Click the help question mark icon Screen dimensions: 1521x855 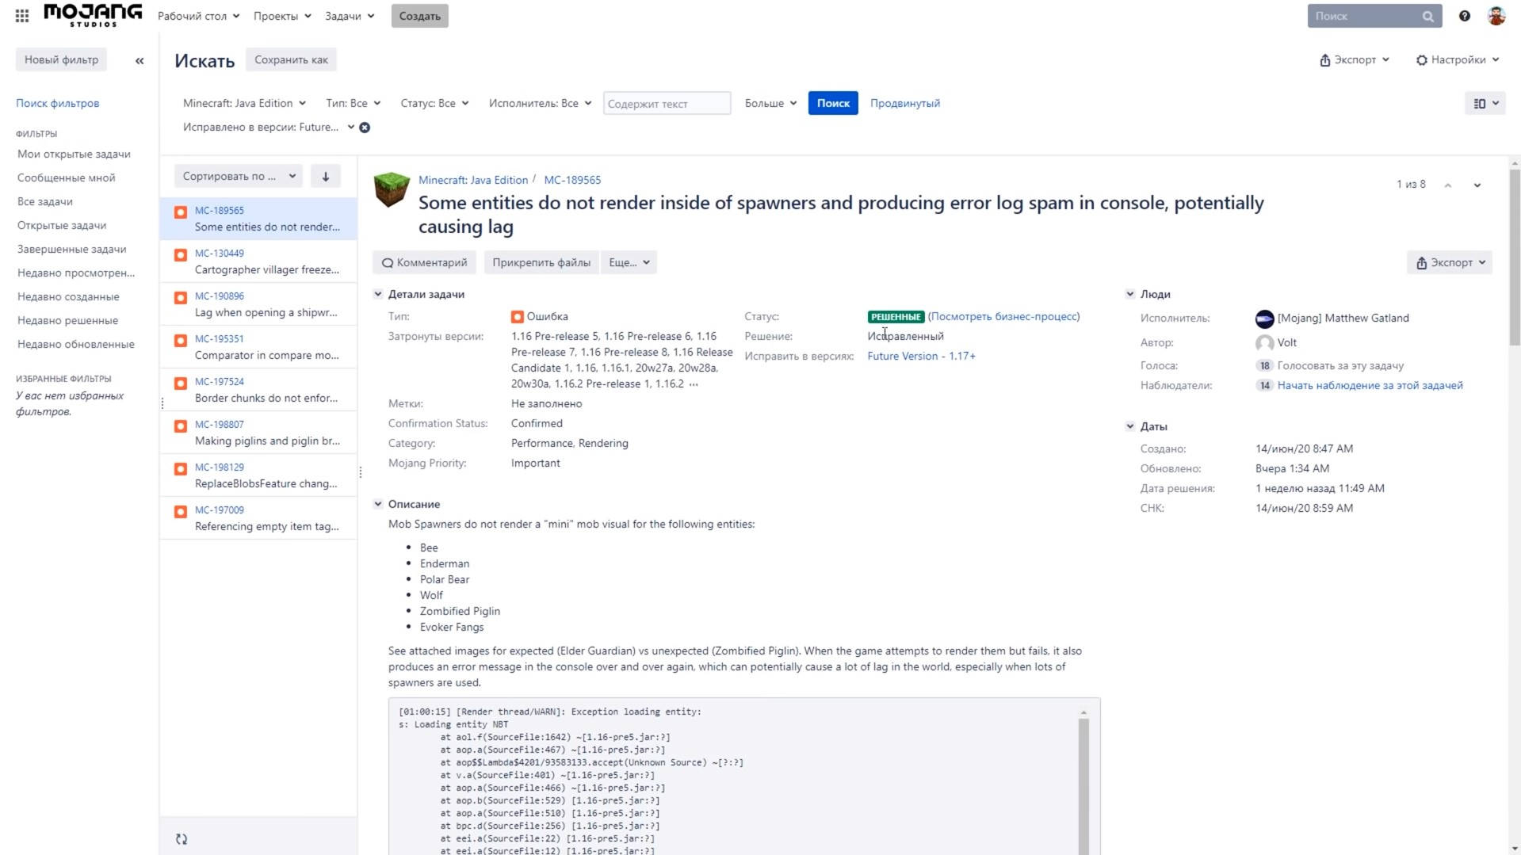coord(1464,16)
